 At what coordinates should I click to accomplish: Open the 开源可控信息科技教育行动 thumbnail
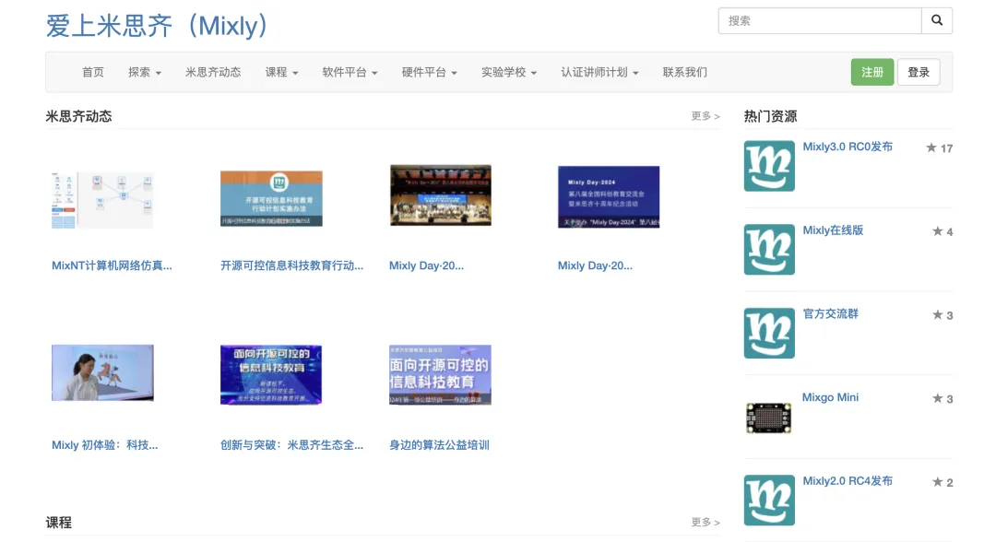tap(271, 198)
